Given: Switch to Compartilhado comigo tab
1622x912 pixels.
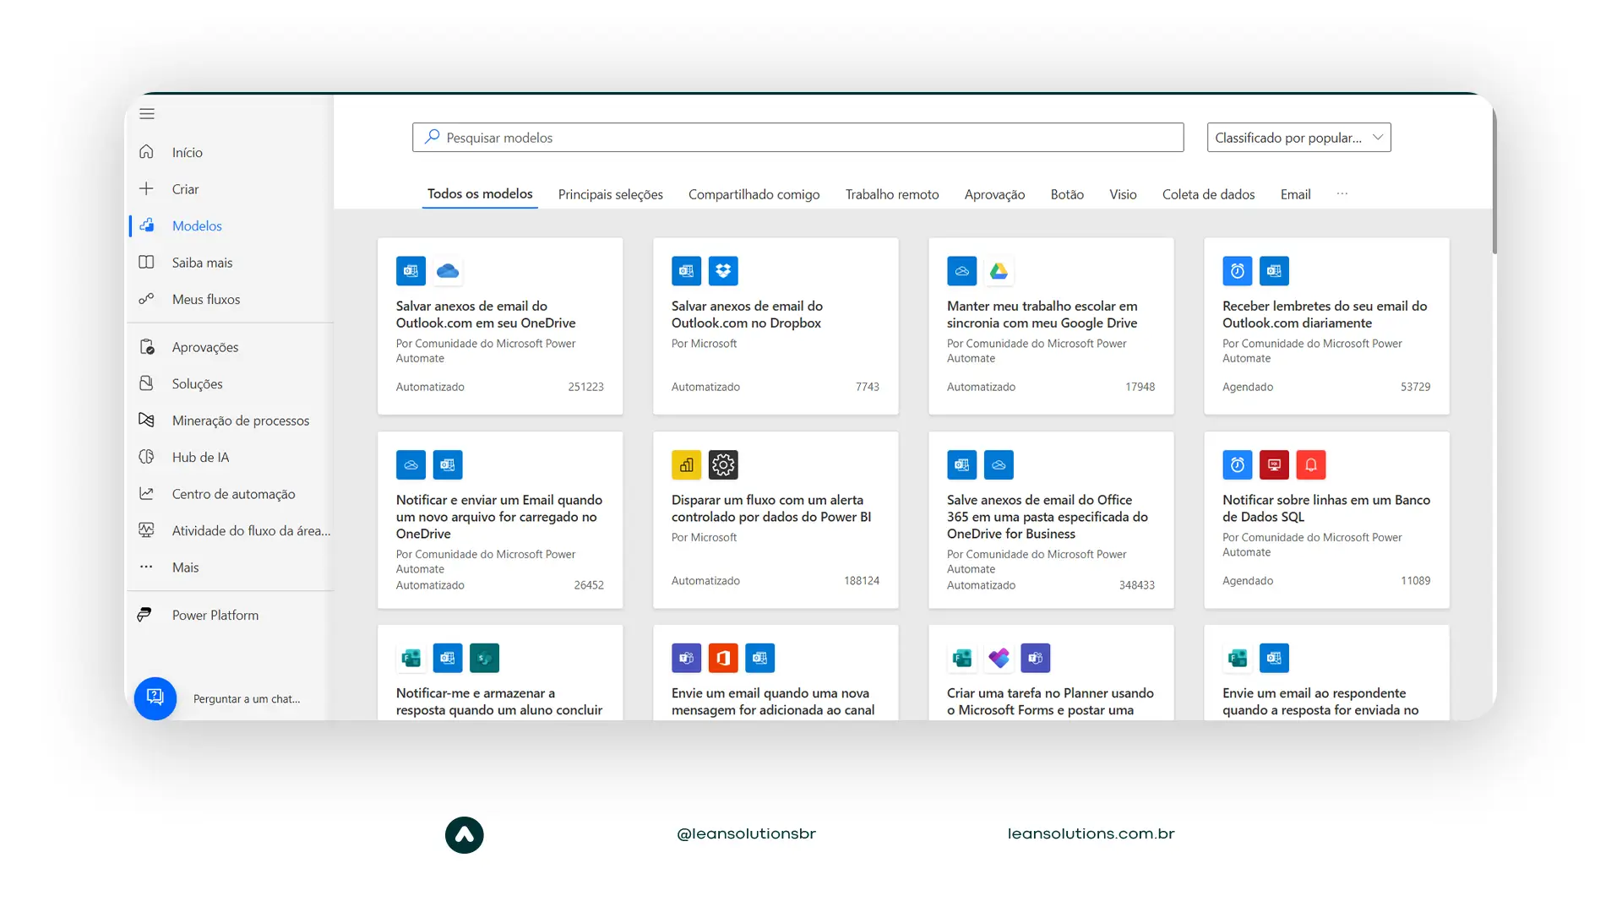Looking at the screenshot, I should click(754, 194).
